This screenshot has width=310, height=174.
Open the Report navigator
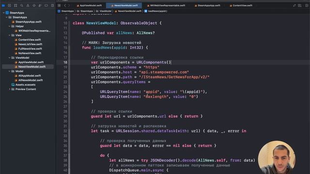pyautogui.click(x=52, y=5)
